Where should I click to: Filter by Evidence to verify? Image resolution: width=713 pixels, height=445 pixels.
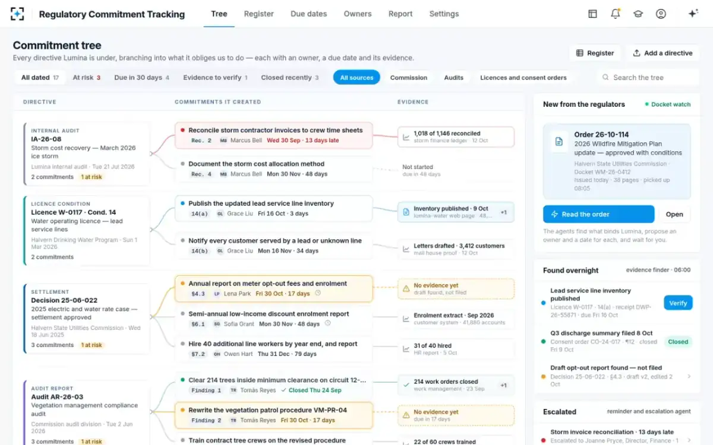(215, 77)
